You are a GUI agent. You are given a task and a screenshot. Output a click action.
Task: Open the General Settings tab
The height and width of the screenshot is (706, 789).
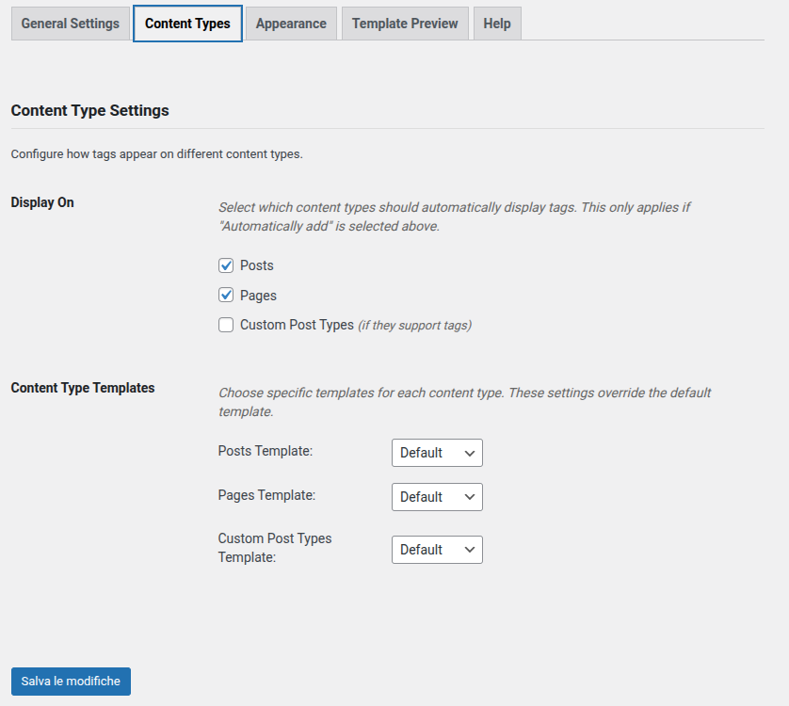[x=71, y=24]
